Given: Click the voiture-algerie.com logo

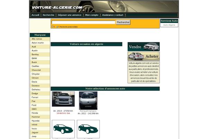Looking at the screenshot, I should [x=57, y=8].
